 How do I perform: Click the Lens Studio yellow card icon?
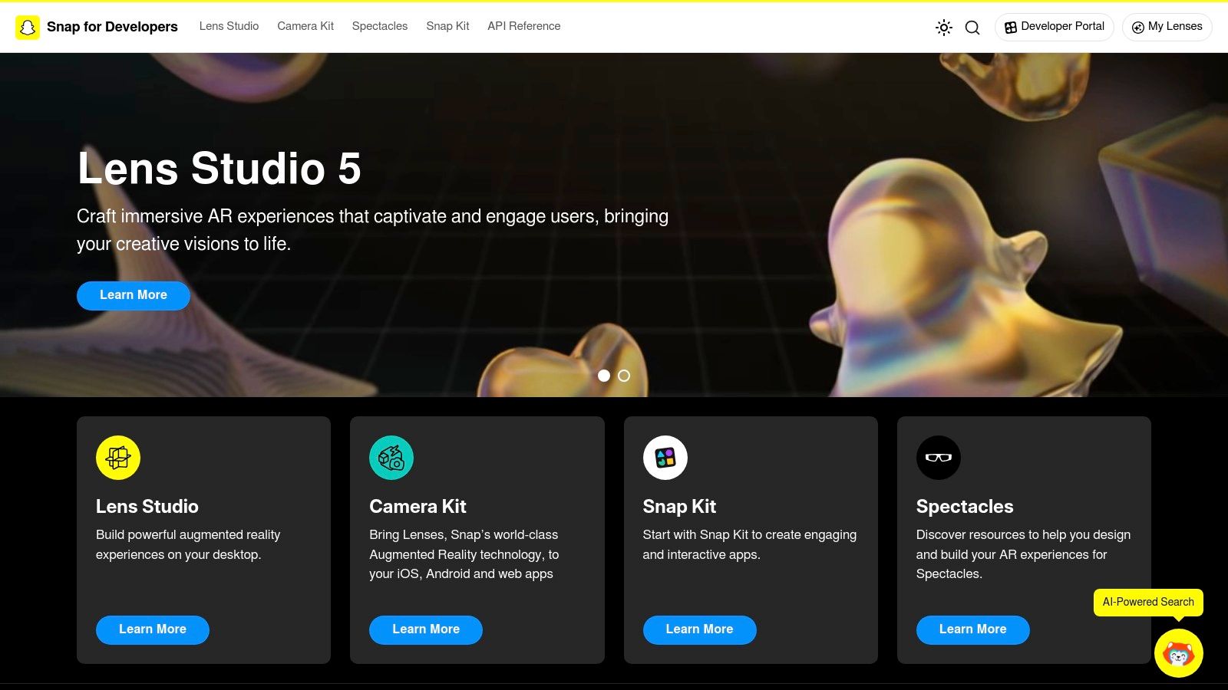(118, 458)
